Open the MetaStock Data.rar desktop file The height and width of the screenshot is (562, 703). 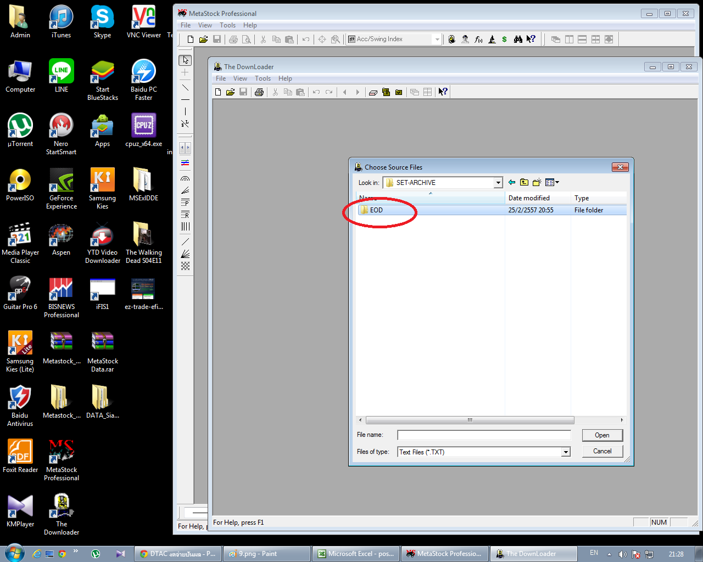point(102,352)
